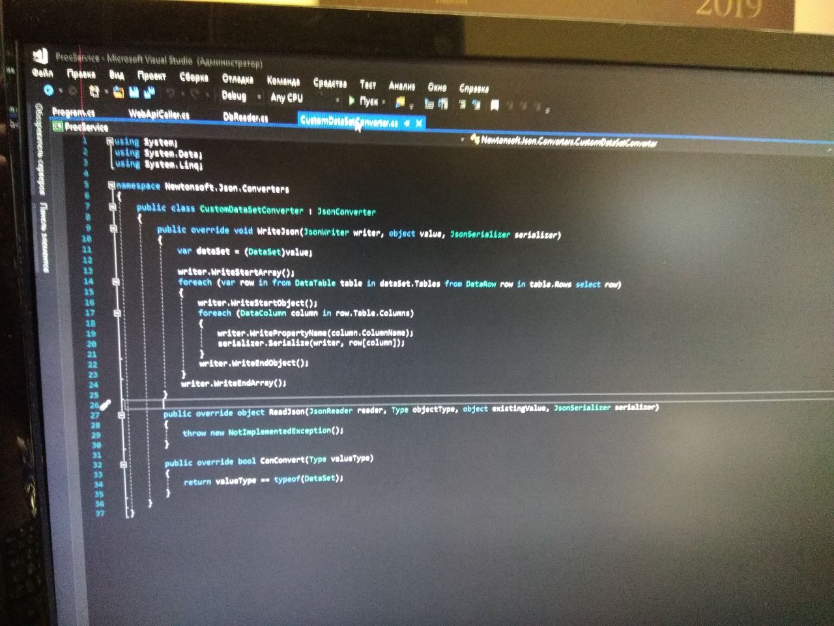Collapse the CustomDataSetConverter class block

pyautogui.click(x=113, y=207)
